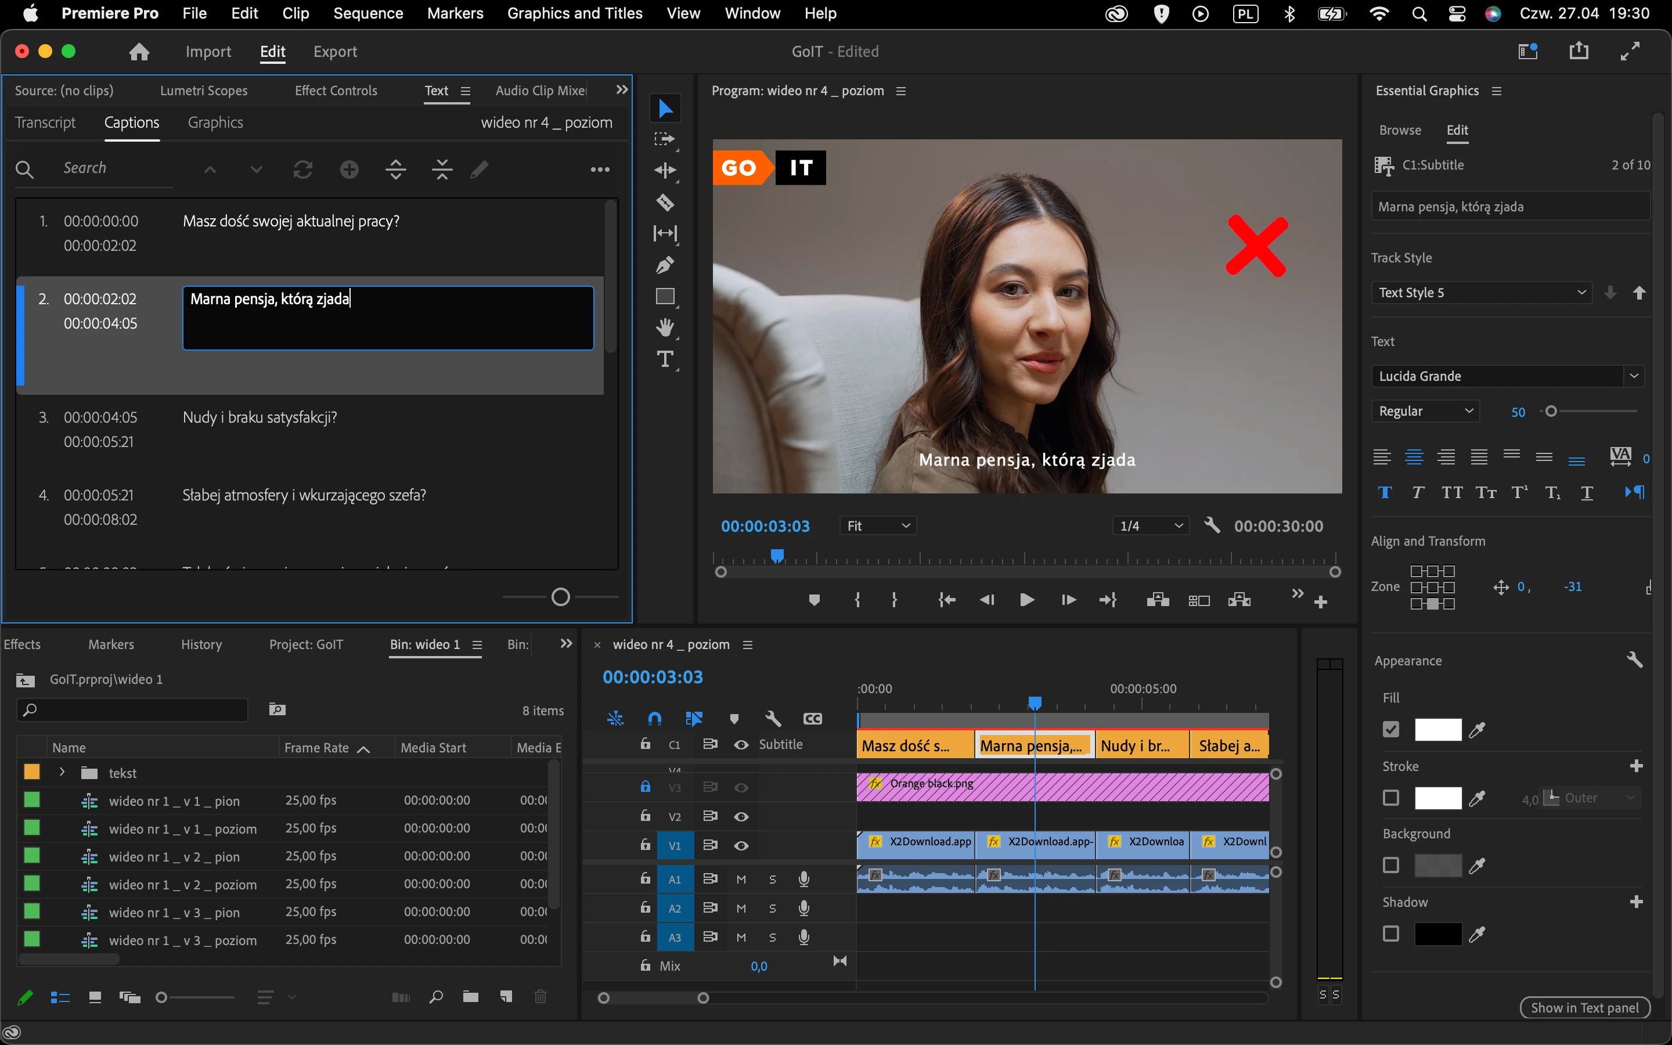1672x1045 pixels.
Task: Open the Sequence menu
Action: point(367,13)
